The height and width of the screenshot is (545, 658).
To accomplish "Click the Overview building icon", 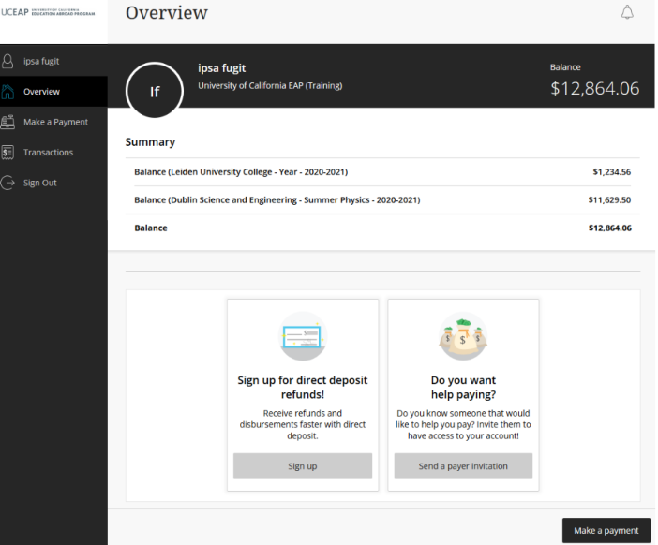I will [8, 92].
